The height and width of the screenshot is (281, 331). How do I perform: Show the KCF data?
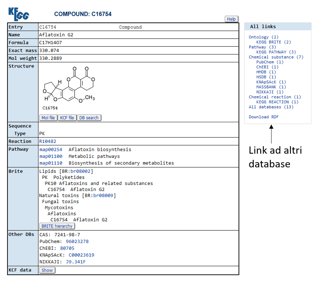(47, 270)
